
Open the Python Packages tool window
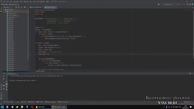tap(50, 102)
